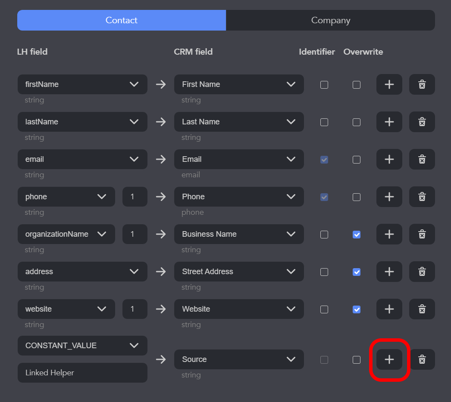The width and height of the screenshot is (451, 402).
Task: Delete the phone mapping row
Action: [x=422, y=197]
